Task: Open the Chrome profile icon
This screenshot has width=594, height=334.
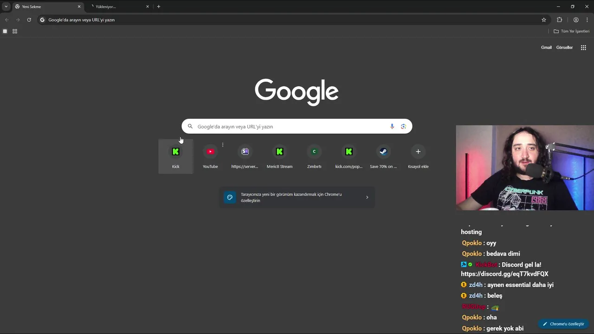Action: 576,20
